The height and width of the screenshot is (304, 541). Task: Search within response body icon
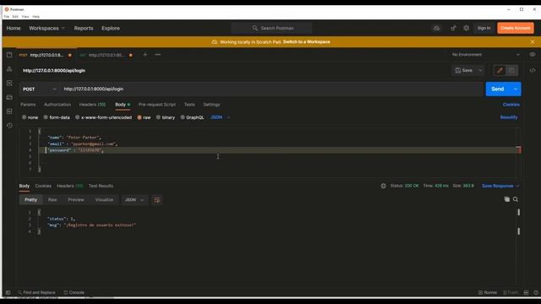coord(516,199)
